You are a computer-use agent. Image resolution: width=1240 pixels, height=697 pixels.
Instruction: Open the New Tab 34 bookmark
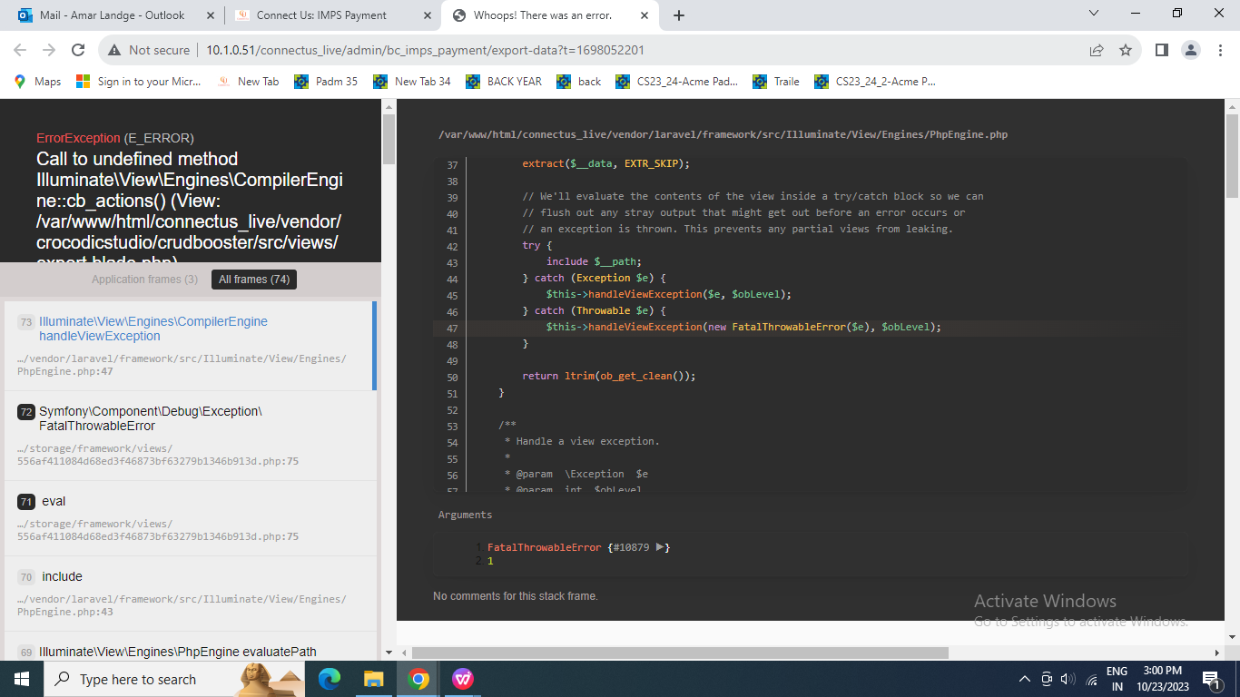[x=412, y=81]
